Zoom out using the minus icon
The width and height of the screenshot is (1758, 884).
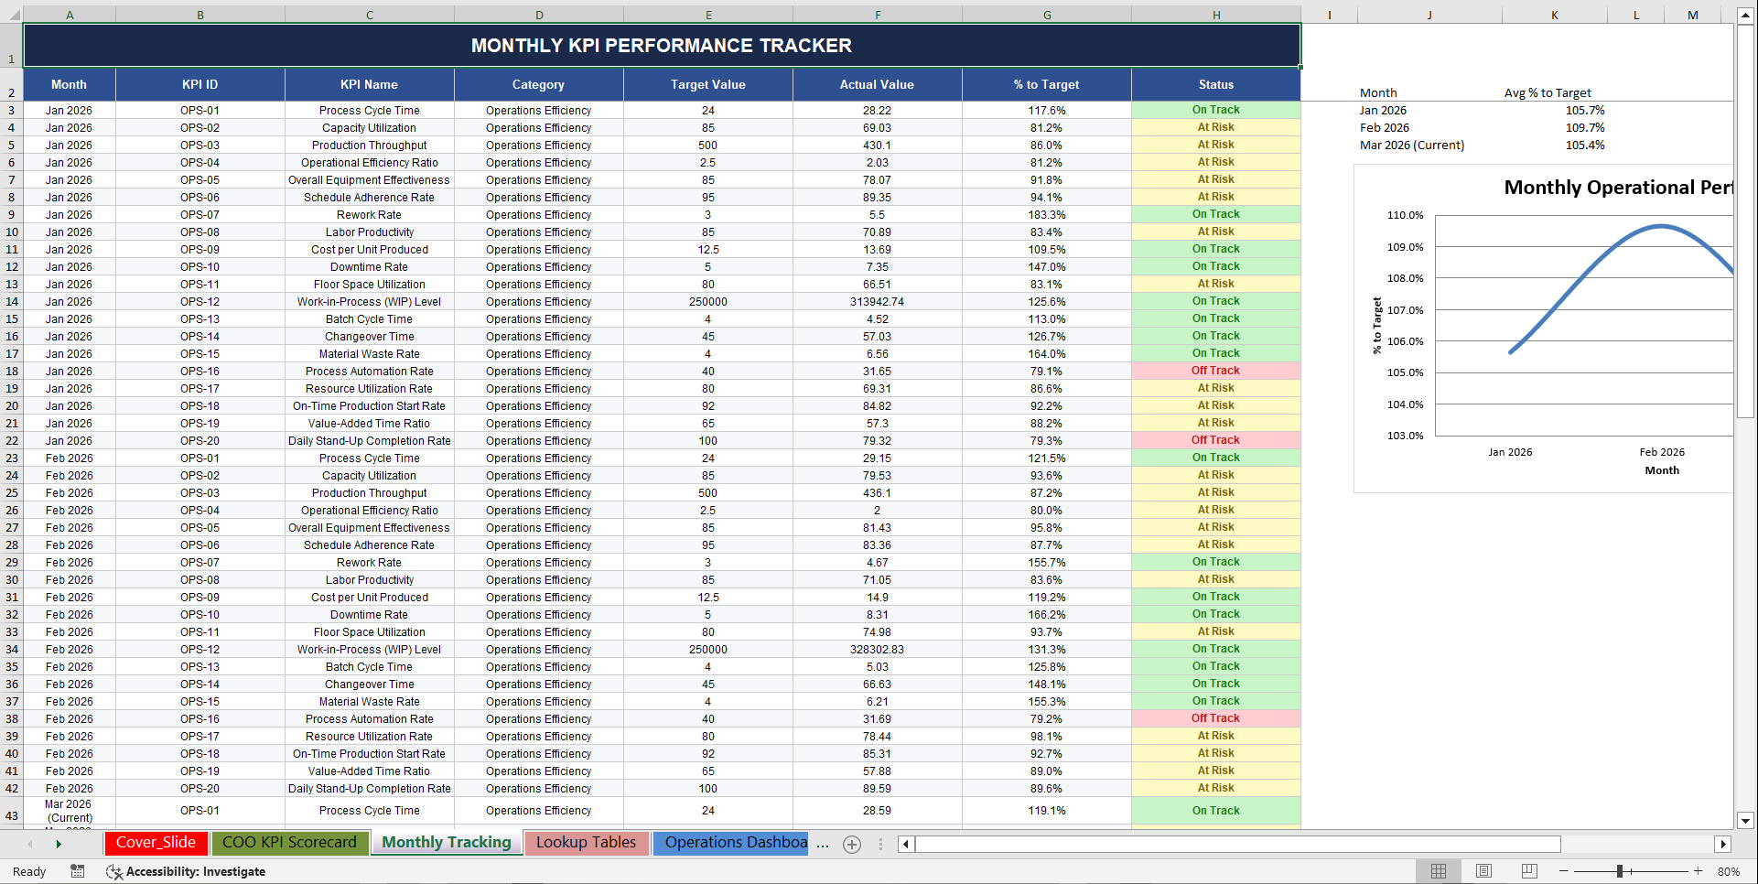tap(1565, 871)
